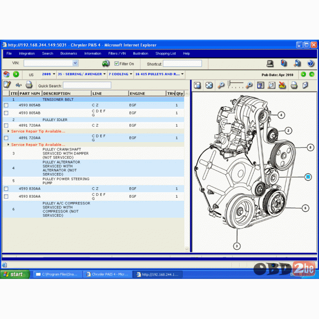Go back with the green left arrow
This screenshot has width=319, height=319.
[x=16, y=74]
